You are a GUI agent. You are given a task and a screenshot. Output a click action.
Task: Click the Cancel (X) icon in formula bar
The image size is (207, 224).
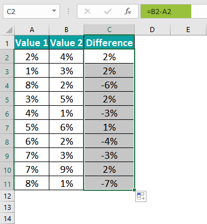[x=88, y=12]
